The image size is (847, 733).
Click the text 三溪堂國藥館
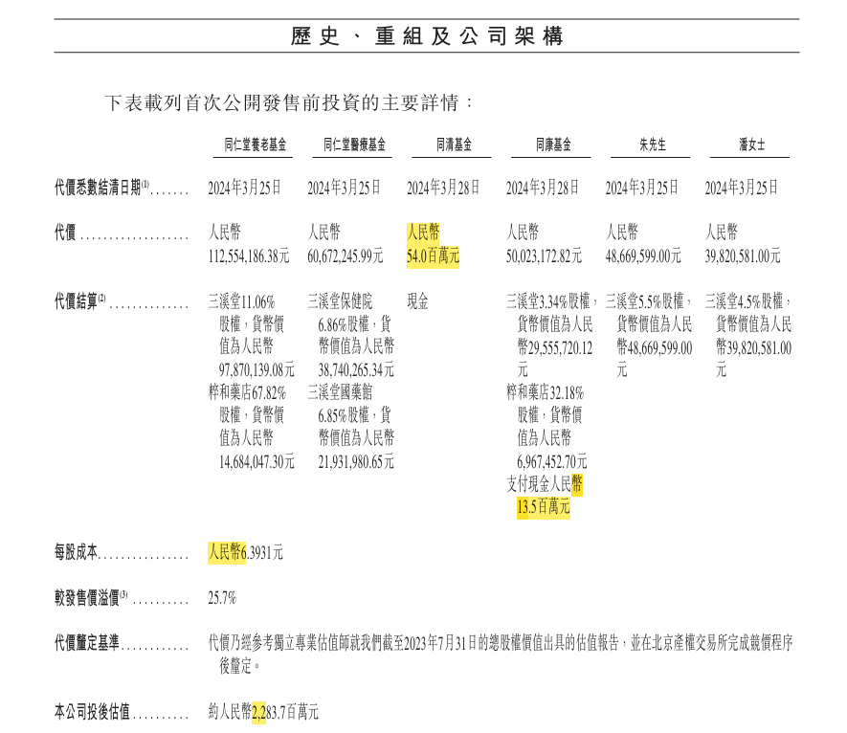click(x=341, y=392)
